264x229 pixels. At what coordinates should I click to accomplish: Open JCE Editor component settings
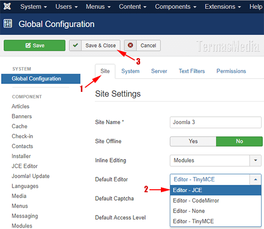pos(24,166)
